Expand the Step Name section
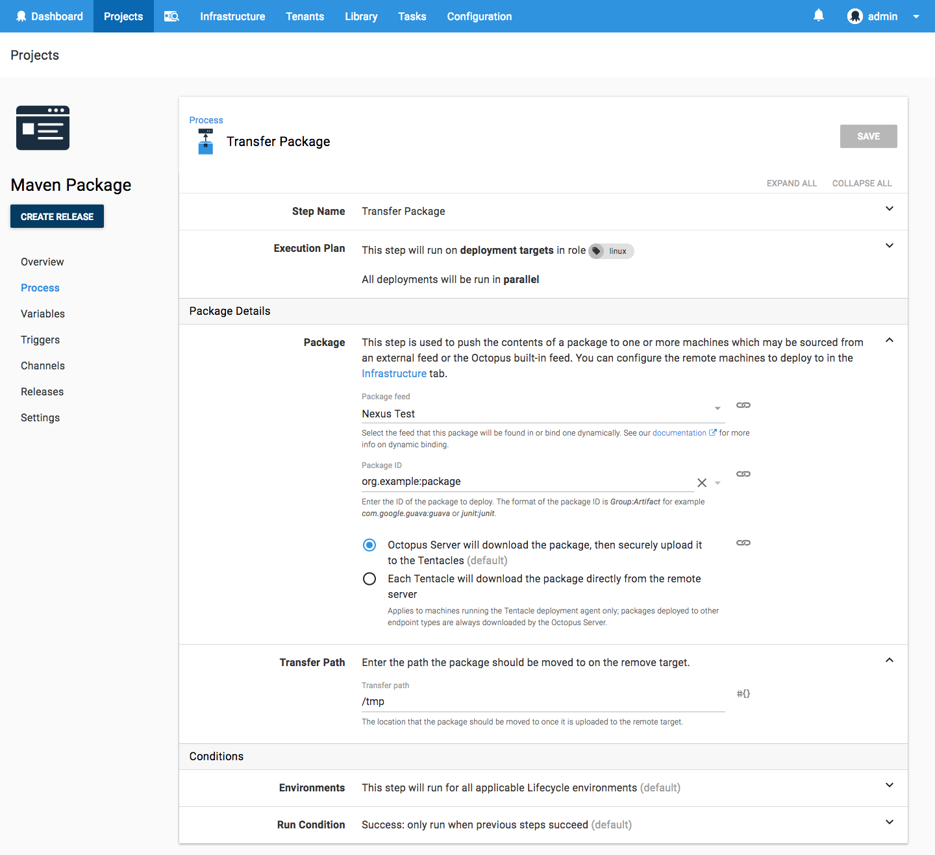935x855 pixels. (890, 208)
